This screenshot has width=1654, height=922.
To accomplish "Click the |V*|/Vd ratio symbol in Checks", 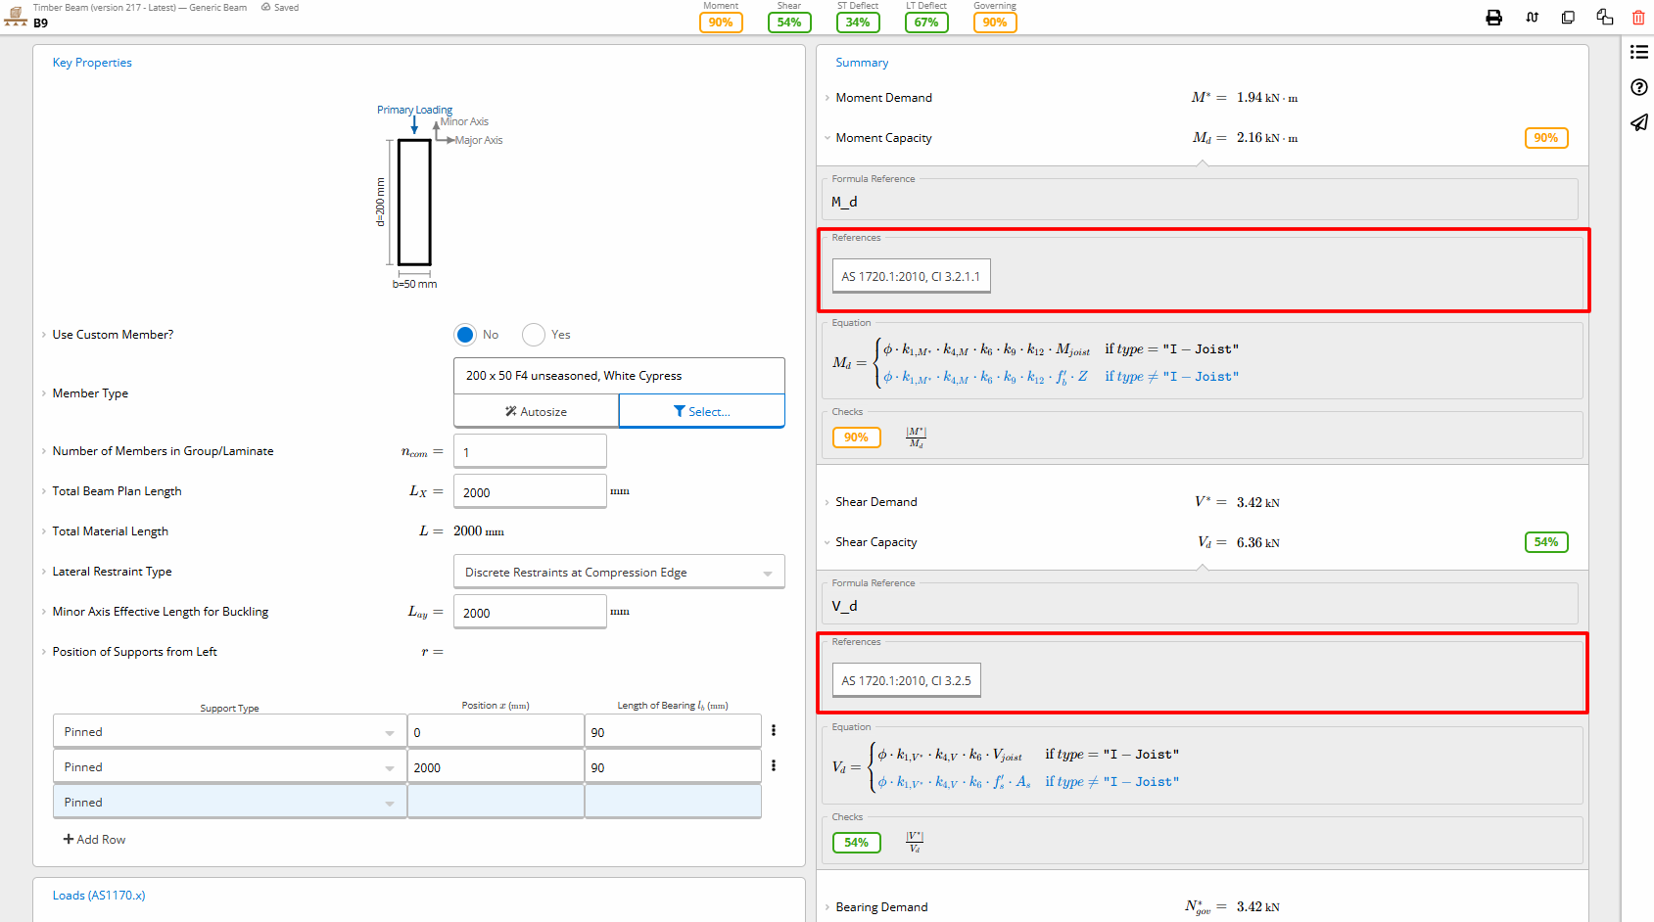I will coord(915,842).
